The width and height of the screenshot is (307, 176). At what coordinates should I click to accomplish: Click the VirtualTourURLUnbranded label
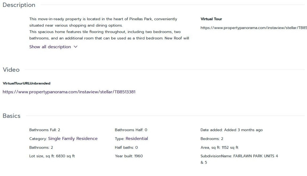pos(27,83)
